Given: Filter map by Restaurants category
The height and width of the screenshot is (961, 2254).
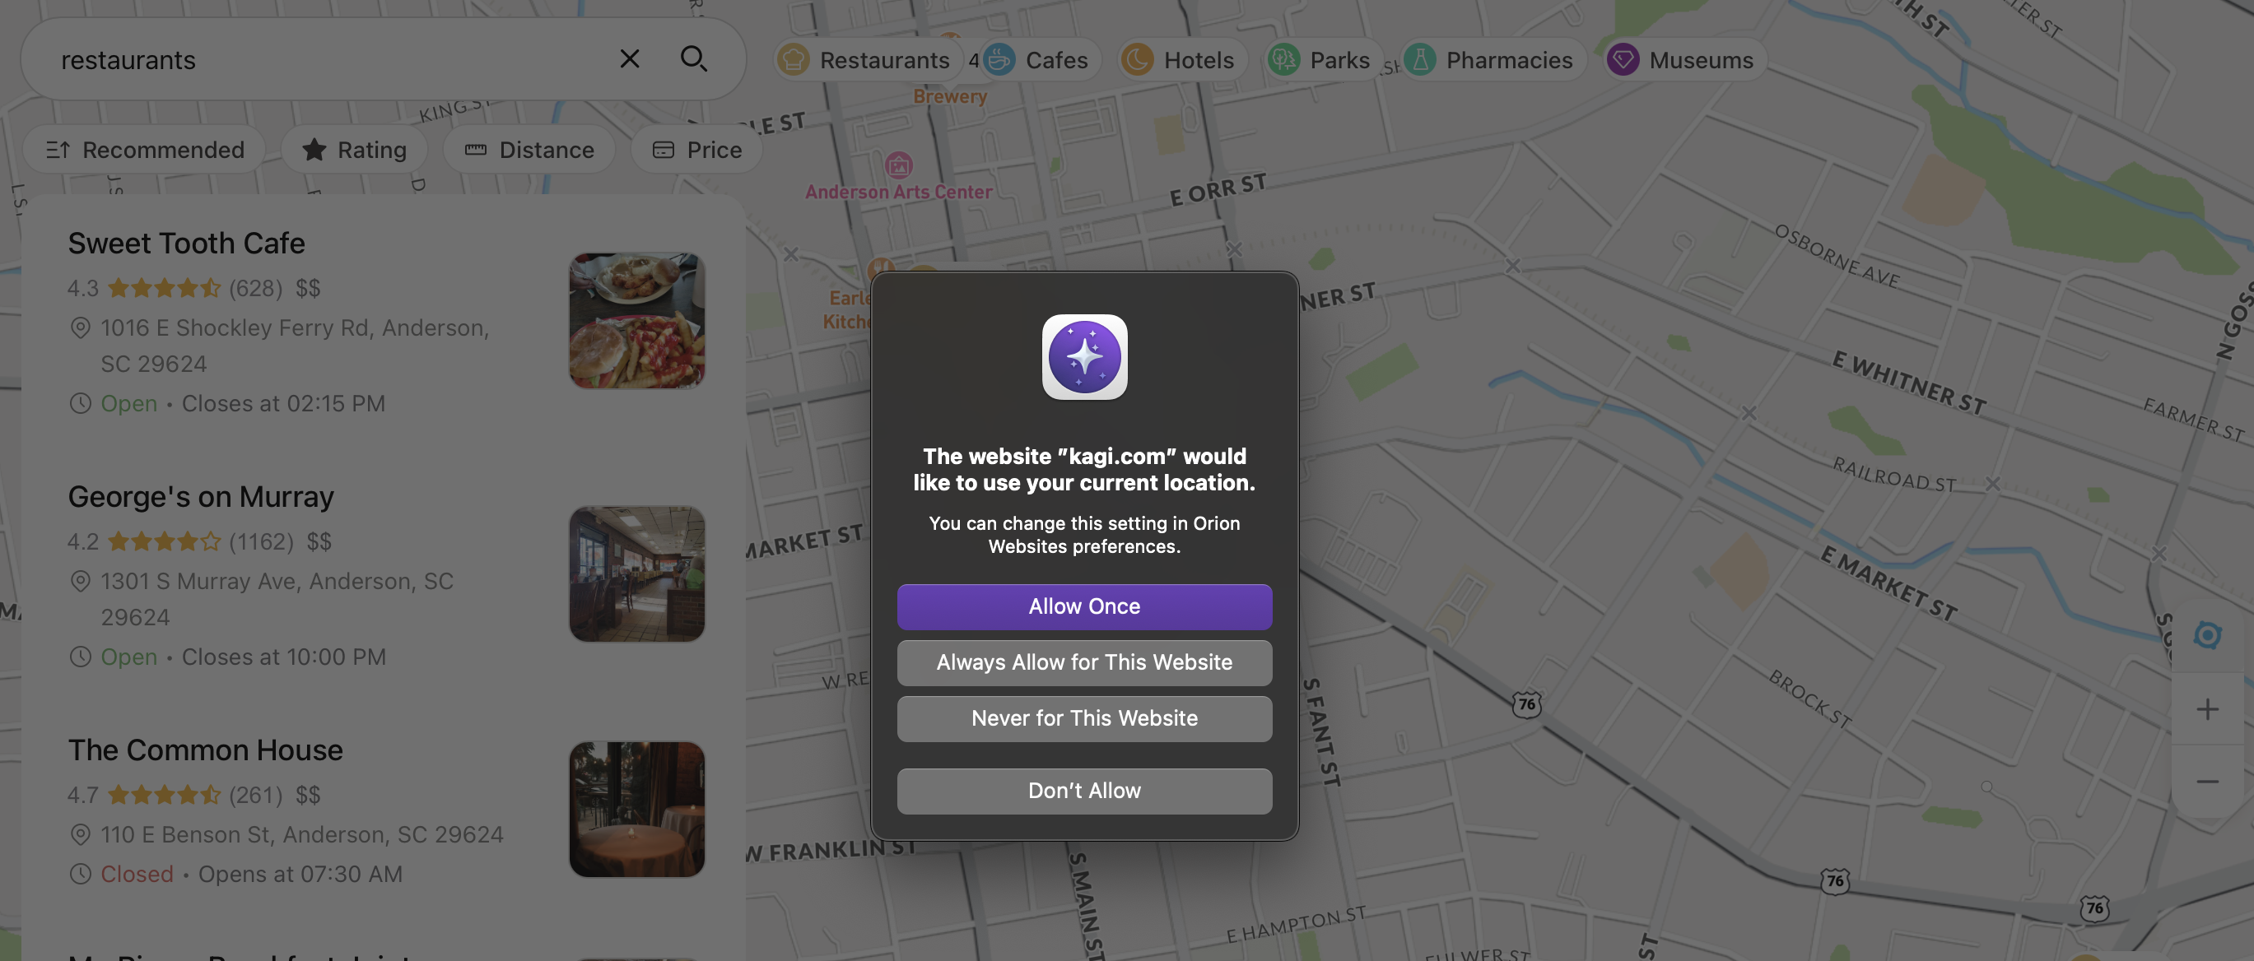Looking at the screenshot, I should click(864, 59).
